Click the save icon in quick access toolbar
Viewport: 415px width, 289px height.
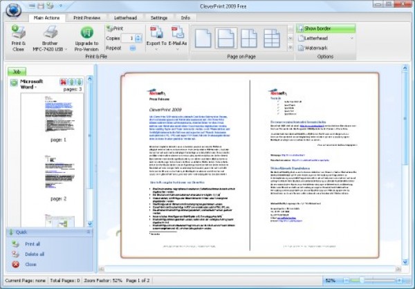(41, 6)
